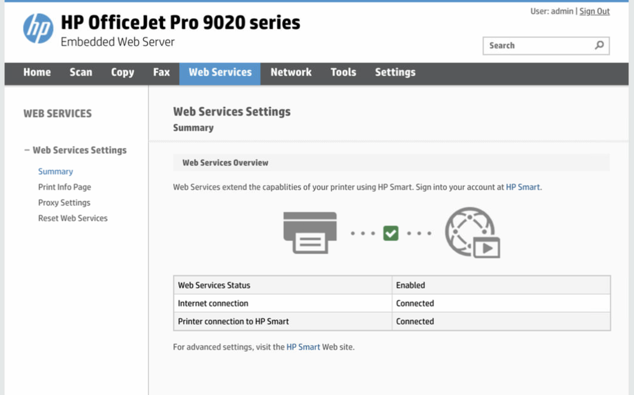
Task: Click the Sign Out link
Action: click(594, 11)
